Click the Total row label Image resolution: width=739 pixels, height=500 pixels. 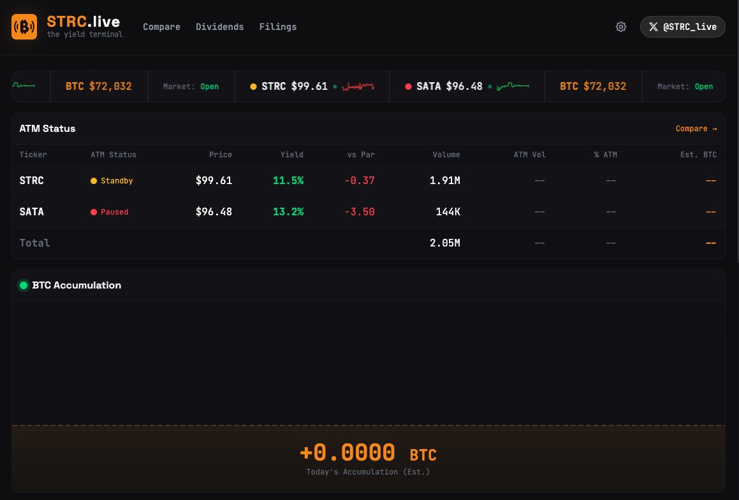[34, 243]
